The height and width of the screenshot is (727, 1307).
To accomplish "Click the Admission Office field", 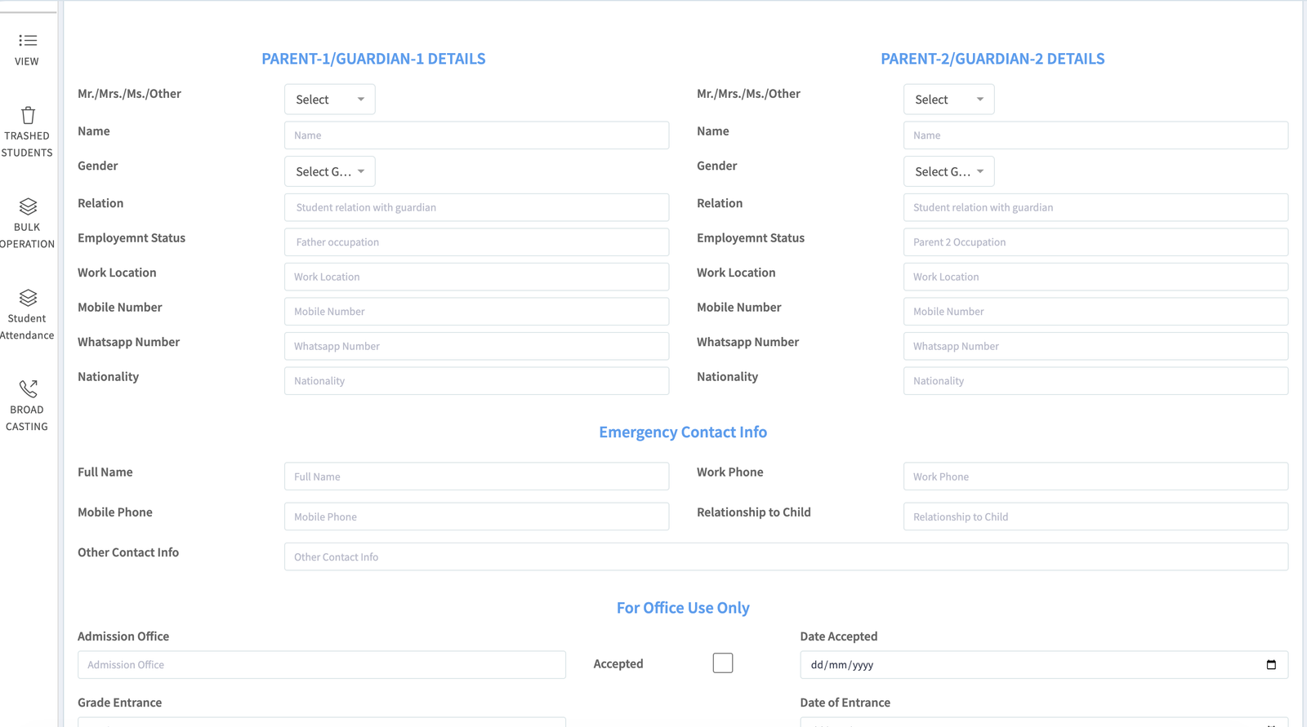I will click(322, 665).
